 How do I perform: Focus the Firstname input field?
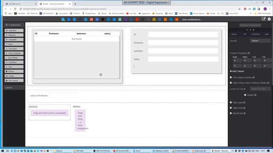tap(183, 42)
